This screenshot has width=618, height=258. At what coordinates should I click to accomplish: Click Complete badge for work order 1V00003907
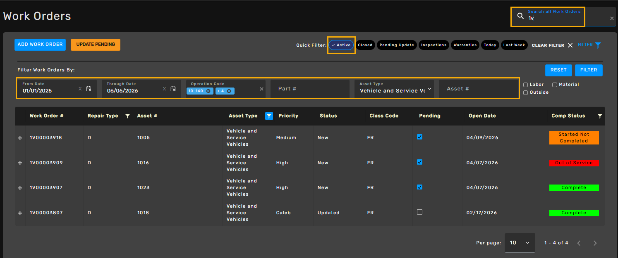574,188
